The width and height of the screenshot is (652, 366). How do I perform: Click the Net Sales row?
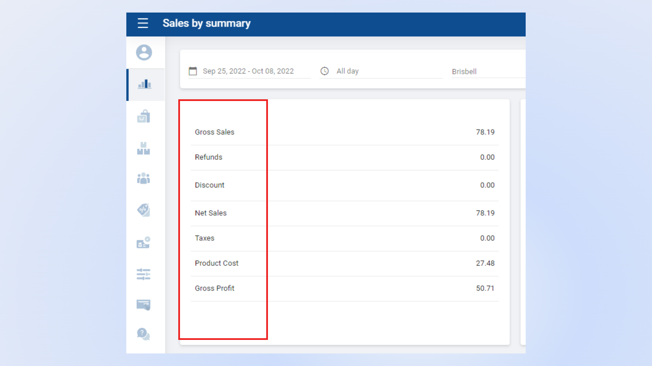[344, 213]
